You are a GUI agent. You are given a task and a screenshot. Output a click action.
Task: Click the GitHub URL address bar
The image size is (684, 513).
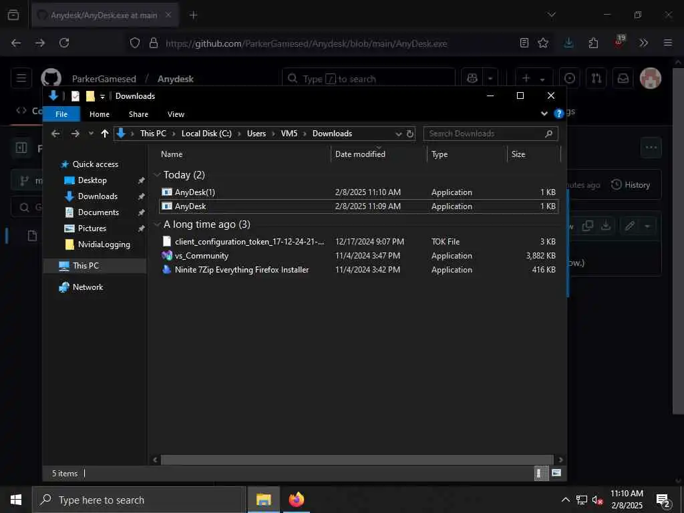(306, 43)
